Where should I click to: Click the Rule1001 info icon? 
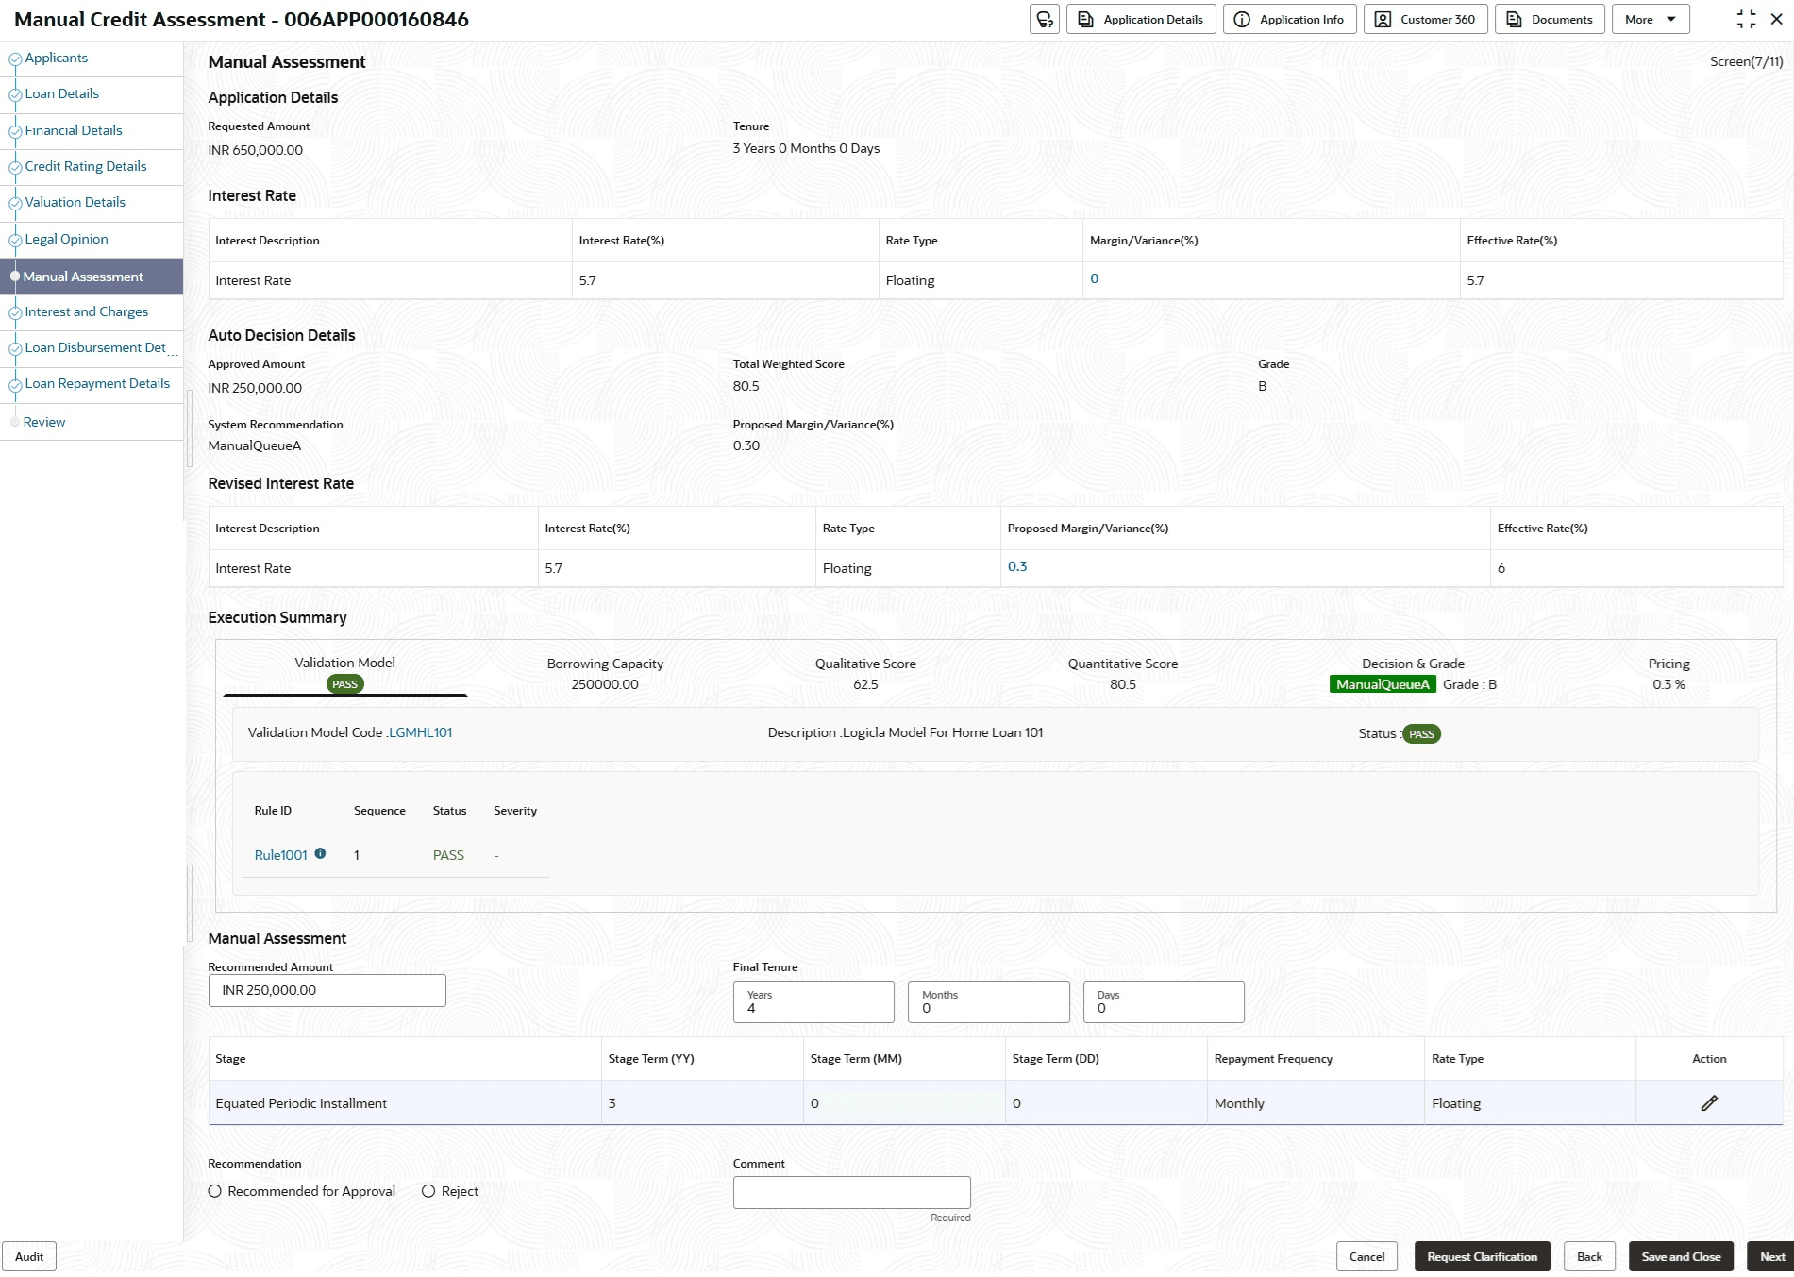(x=320, y=854)
